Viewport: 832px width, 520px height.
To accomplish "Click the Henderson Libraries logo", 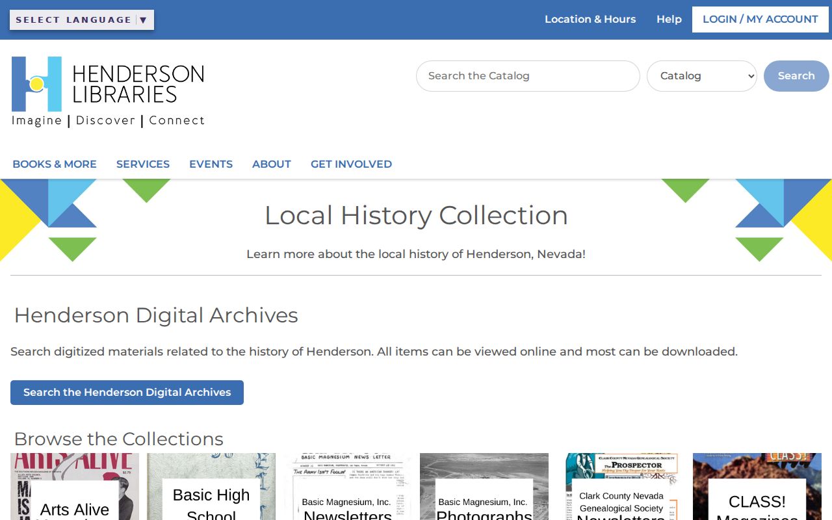I will (108, 92).
